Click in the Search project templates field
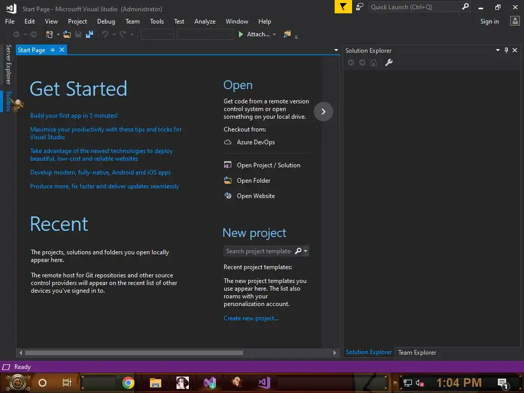This screenshot has height=393, width=524. coord(258,251)
